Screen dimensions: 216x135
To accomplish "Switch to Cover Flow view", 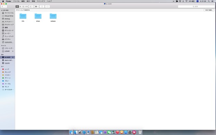I will (26, 7).
